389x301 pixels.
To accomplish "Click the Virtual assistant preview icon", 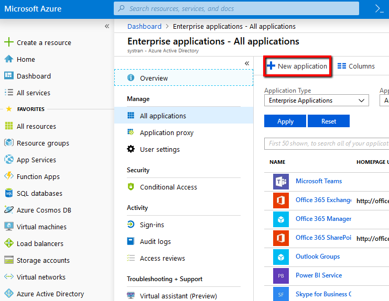I will click(x=131, y=295).
